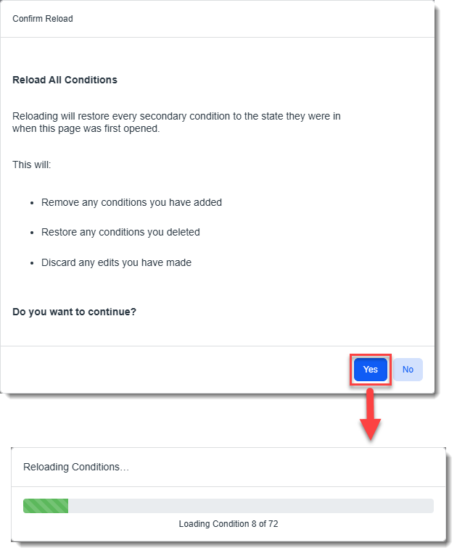Image resolution: width=457 pixels, height=553 pixels.
Task: Select the Reload All Conditions heading
Action: 65,80
